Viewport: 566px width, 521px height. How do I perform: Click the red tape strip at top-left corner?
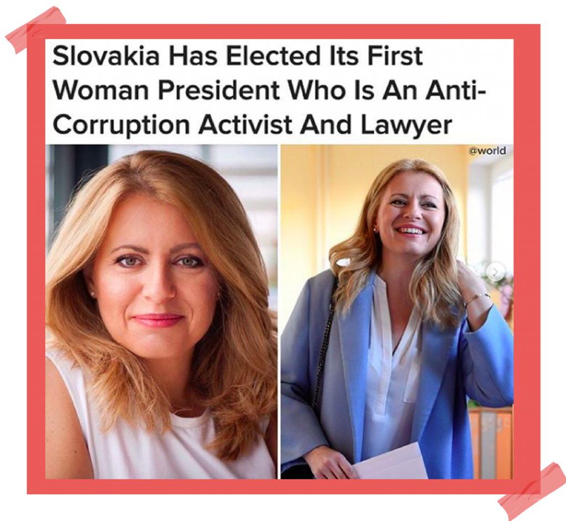coord(35,30)
